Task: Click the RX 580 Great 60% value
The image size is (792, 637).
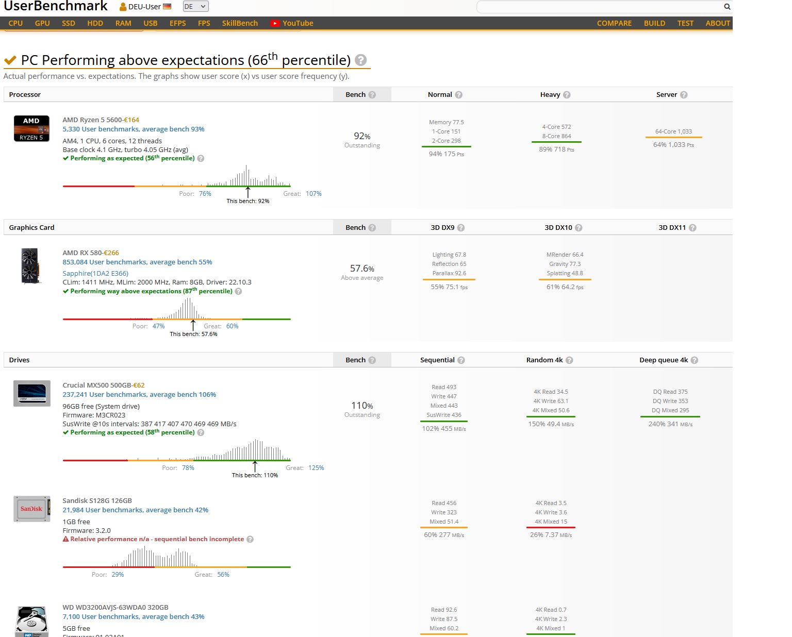Action: (233, 326)
